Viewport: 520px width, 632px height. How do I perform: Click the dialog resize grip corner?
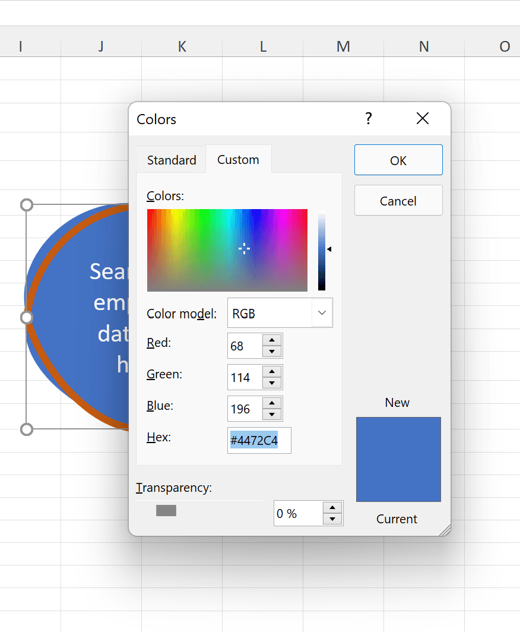(445, 529)
